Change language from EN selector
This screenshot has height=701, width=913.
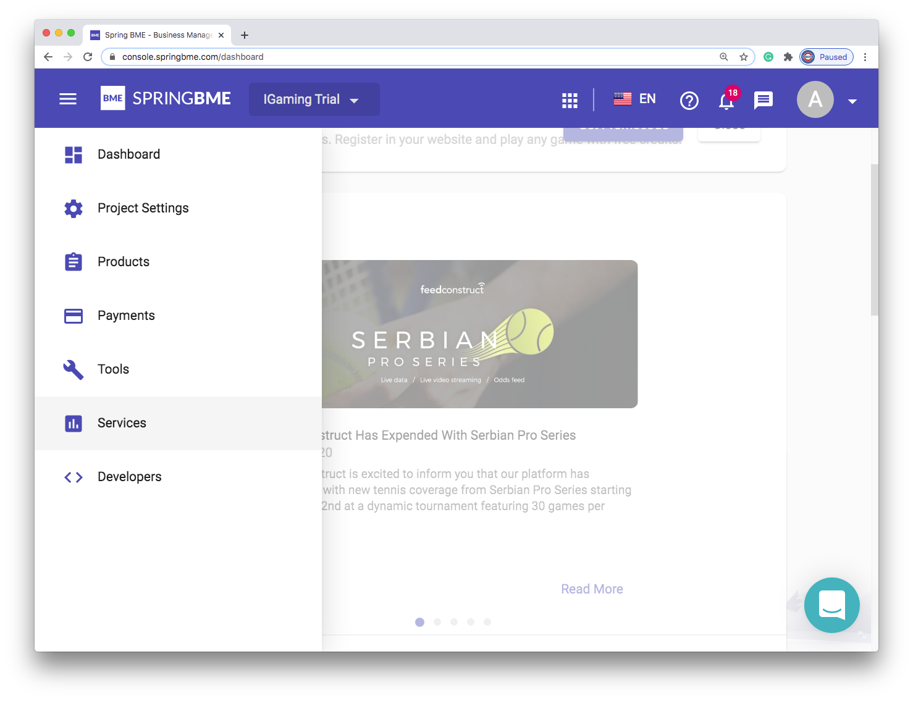(x=635, y=99)
